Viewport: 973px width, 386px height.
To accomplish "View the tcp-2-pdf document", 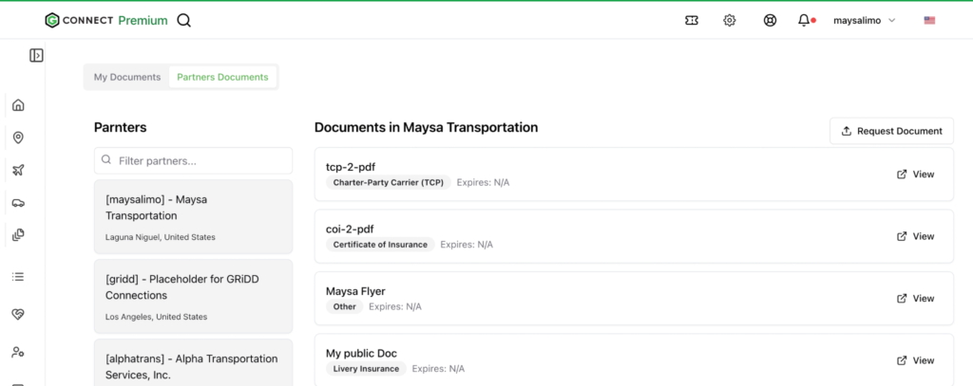I will point(916,175).
